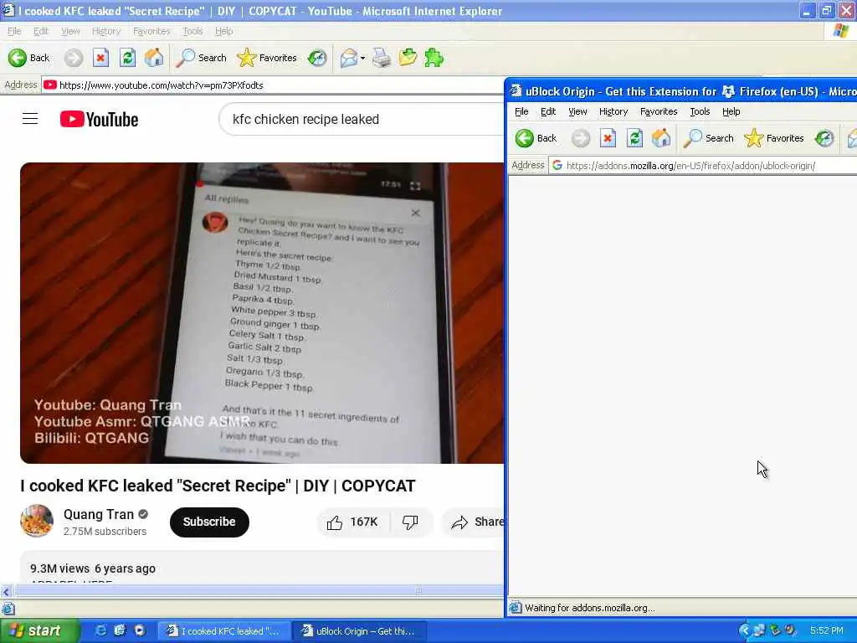Click folder icon in YouTube window toolbar

pyautogui.click(x=408, y=58)
